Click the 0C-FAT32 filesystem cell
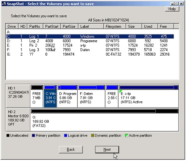 click(x=113, y=54)
